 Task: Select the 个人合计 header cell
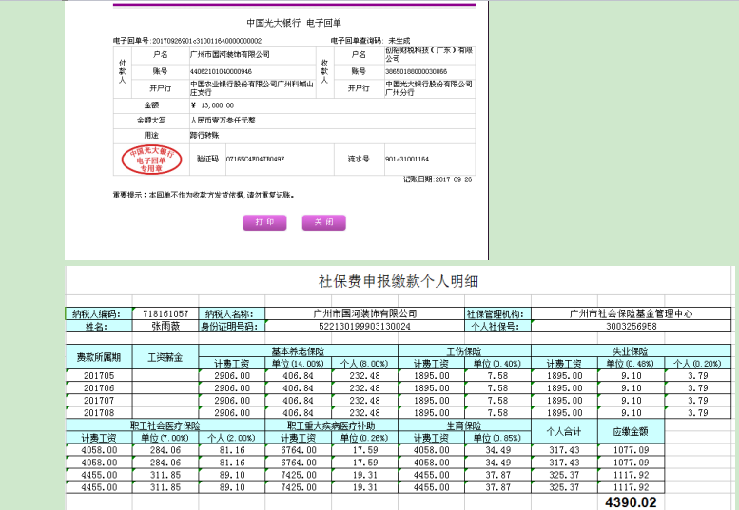(565, 431)
